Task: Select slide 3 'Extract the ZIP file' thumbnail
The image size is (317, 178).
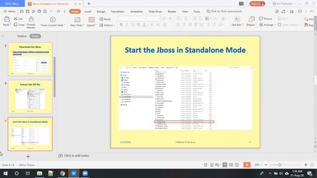Action: pyautogui.click(x=30, y=96)
